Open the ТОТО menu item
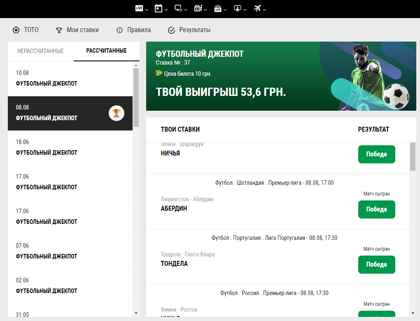This screenshot has width=420, height=321. click(31, 30)
